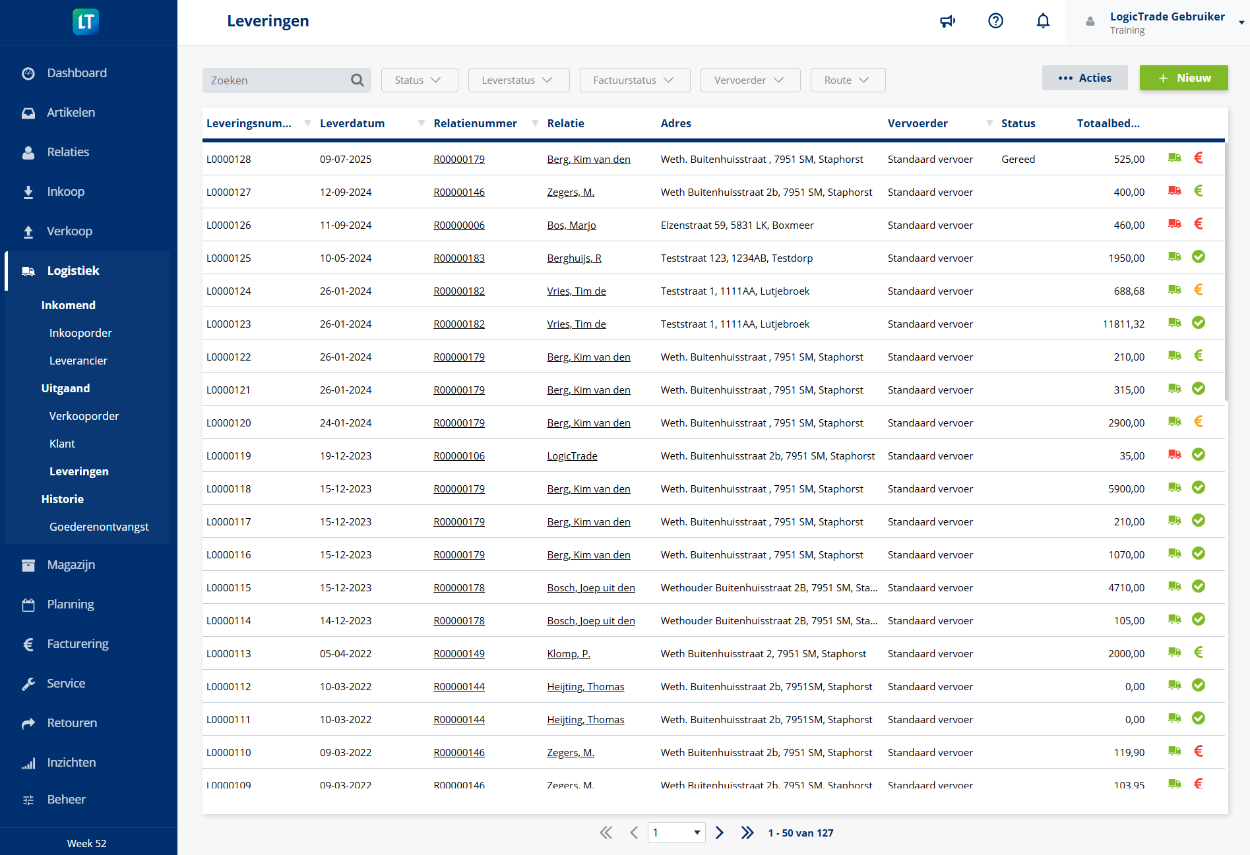Select the Magazijn module icon
Image resolution: width=1250 pixels, height=855 pixels.
pyautogui.click(x=29, y=565)
